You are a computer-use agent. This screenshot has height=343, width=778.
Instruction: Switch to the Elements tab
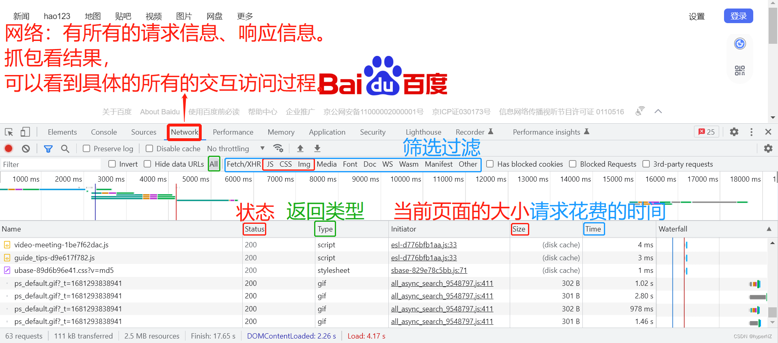coord(62,132)
